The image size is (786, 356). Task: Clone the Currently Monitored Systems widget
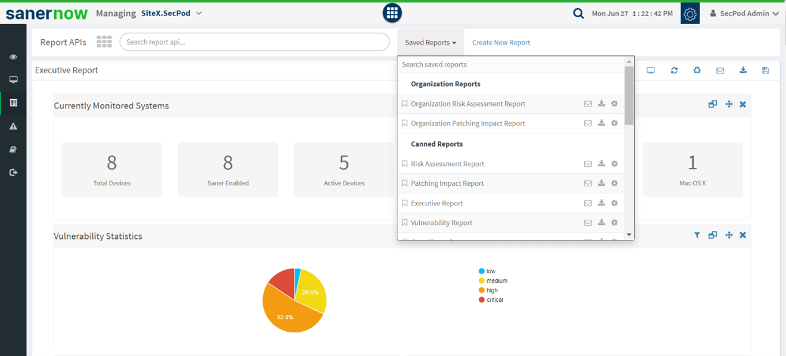713,104
